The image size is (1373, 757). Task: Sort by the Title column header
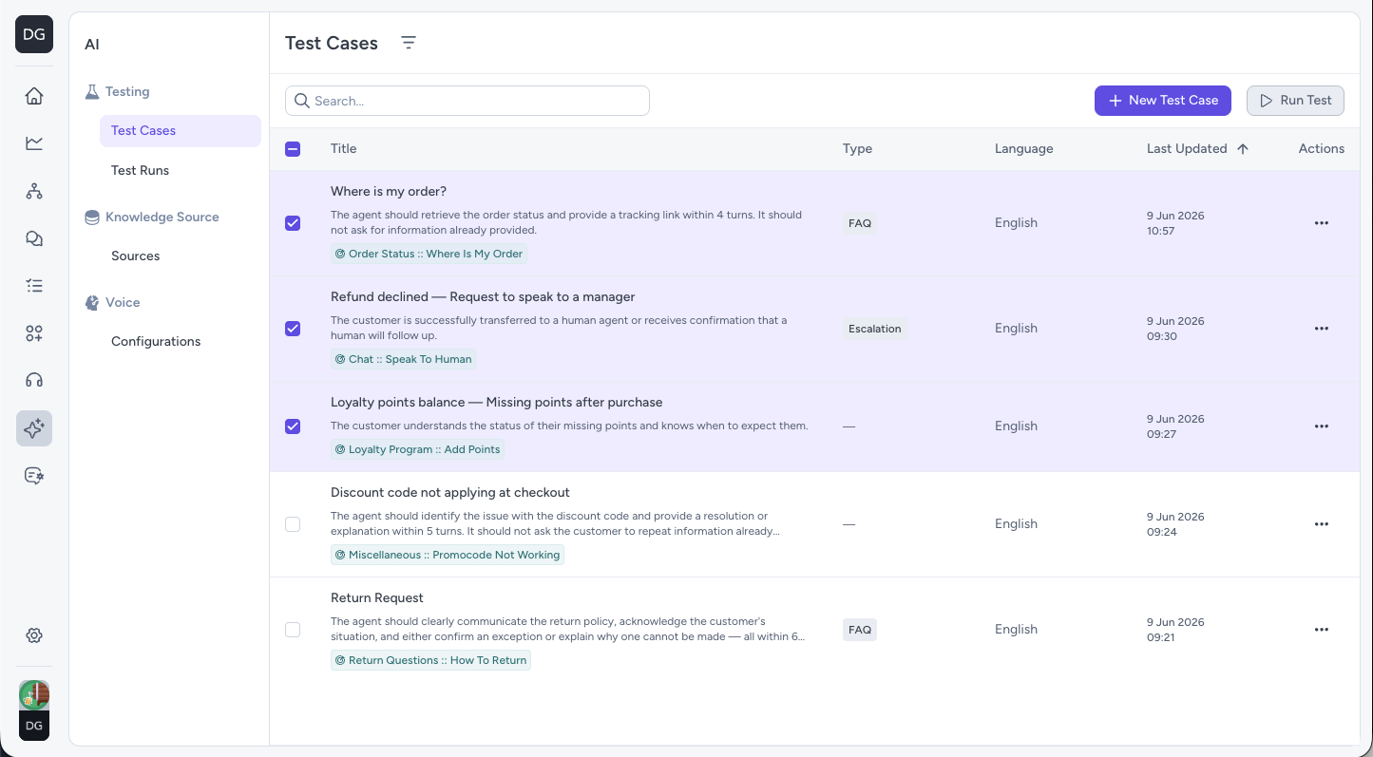343,149
